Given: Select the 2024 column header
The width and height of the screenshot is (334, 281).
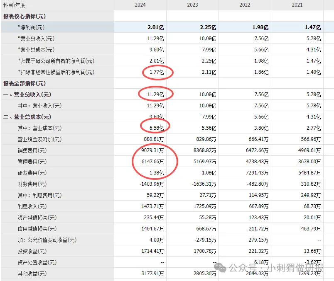Looking at the screenshot, I should (x=140, y=5).
